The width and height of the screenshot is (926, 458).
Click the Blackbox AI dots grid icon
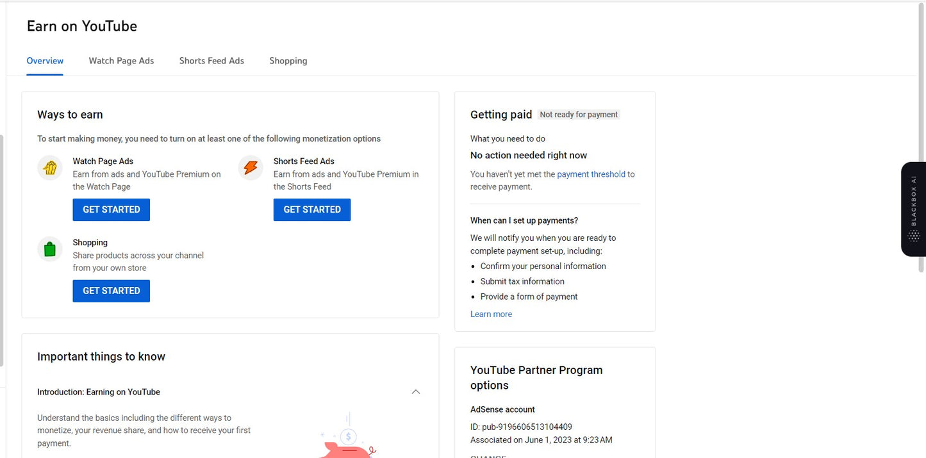(914, 236)
